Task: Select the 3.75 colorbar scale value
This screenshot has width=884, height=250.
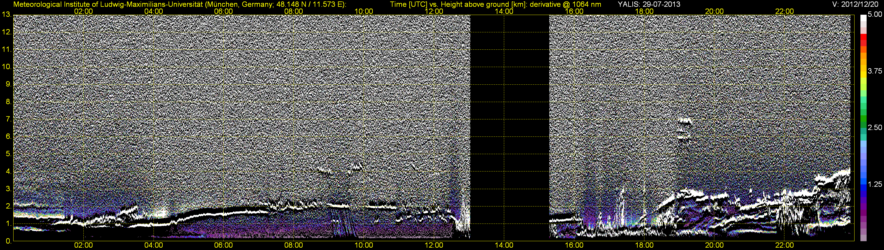Action: point(874,71)
